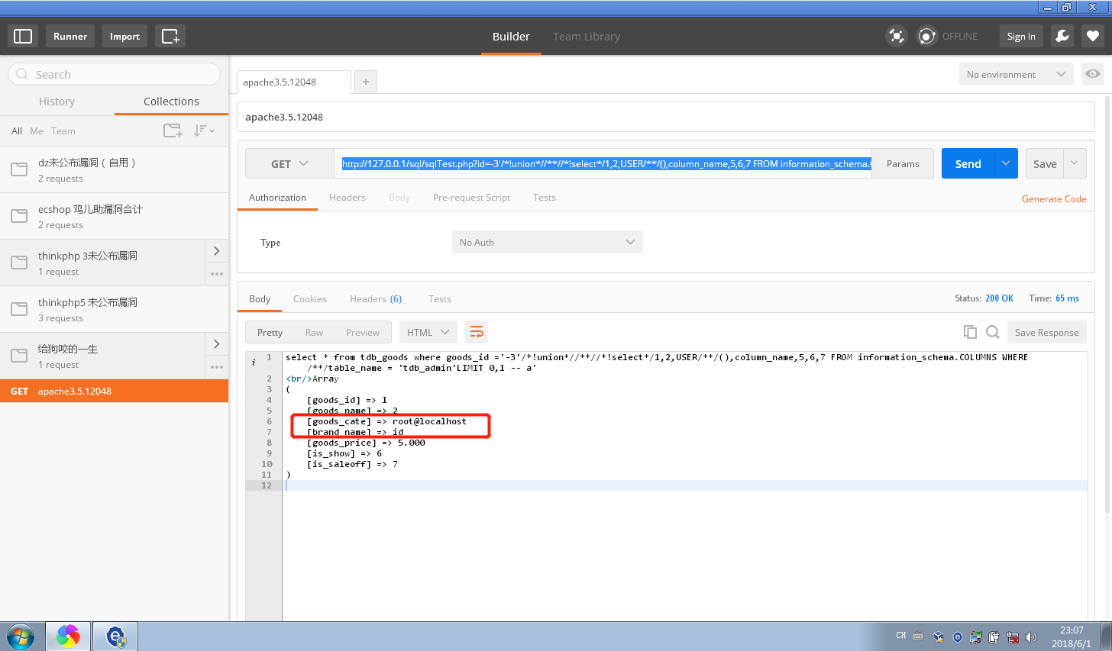Open the Windows Start menu
Screen dimensions: 1112x651
[x=20, y=636]
